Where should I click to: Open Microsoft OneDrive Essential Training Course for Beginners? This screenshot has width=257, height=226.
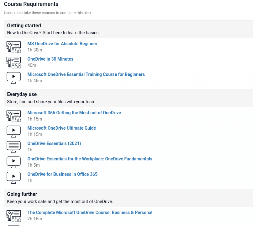(86, 74)
